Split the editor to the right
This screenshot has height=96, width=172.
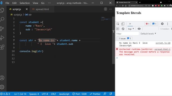tap(105, 9)
